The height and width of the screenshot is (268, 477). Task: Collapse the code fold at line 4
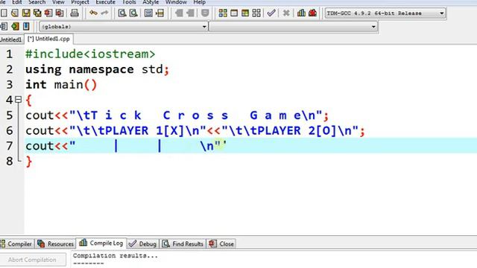(19, 99)
